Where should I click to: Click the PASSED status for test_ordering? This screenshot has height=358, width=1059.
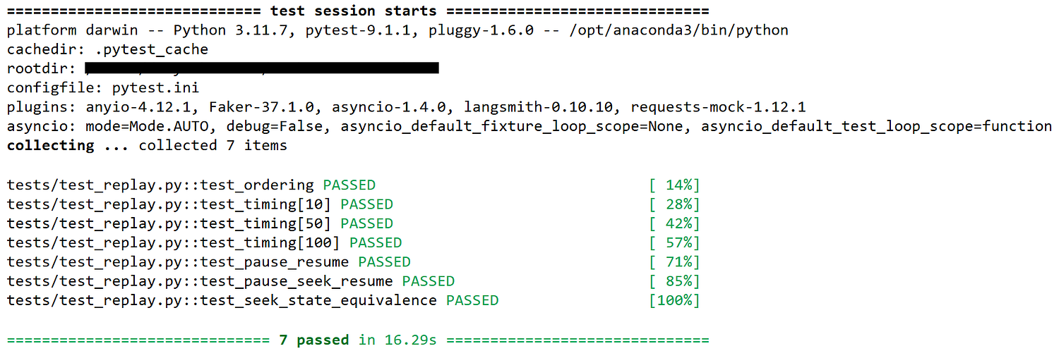click(x=349, y=185)
